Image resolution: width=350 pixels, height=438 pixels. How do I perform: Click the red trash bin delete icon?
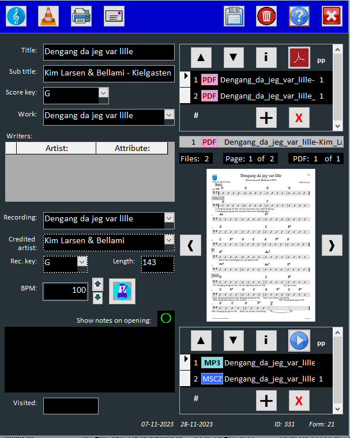pyautogui.click(x=266, y=16)
